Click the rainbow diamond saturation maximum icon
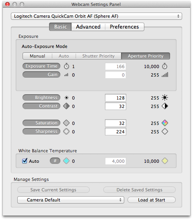The image size is (193, 220). click(165, 123)
